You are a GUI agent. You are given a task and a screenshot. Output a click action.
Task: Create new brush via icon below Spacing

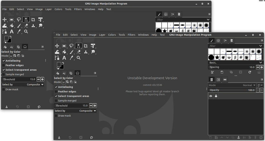(222, 72)
